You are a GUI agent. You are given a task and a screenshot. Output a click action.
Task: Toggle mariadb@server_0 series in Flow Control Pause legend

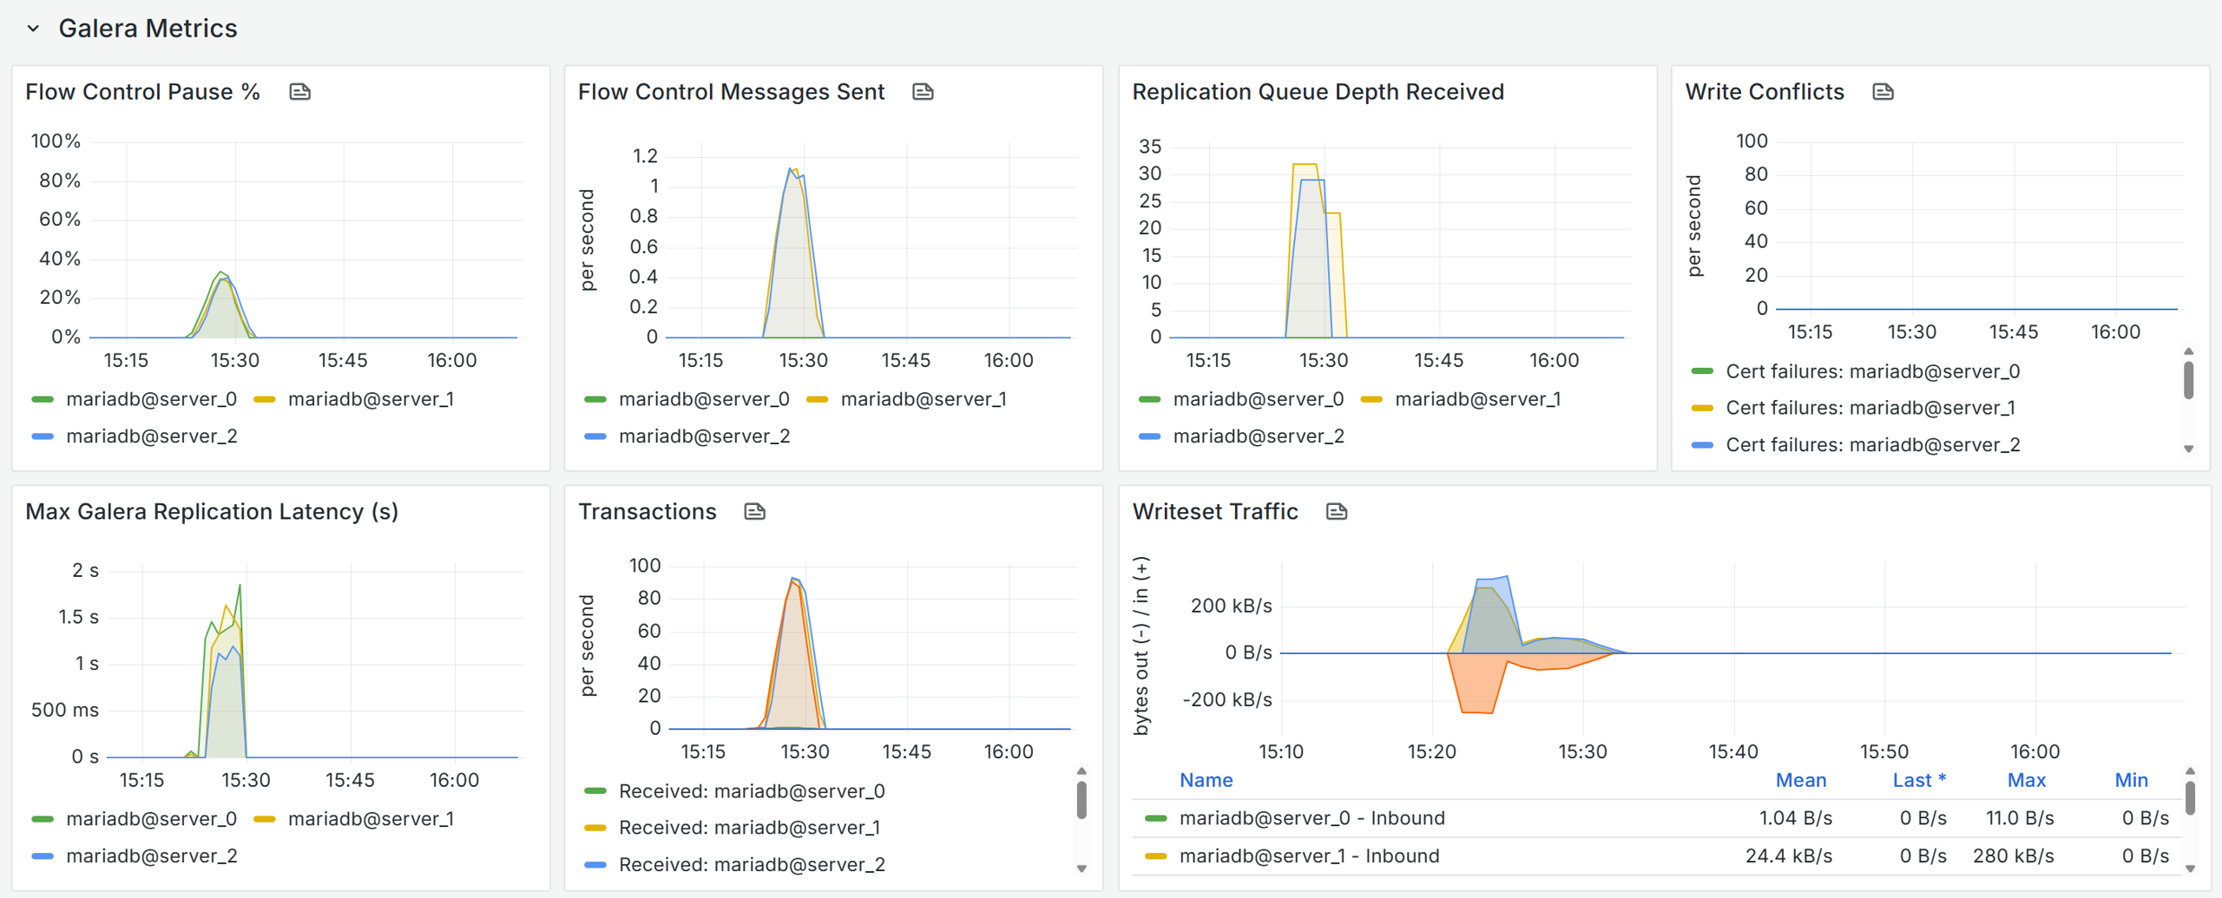tap(151, 399)
